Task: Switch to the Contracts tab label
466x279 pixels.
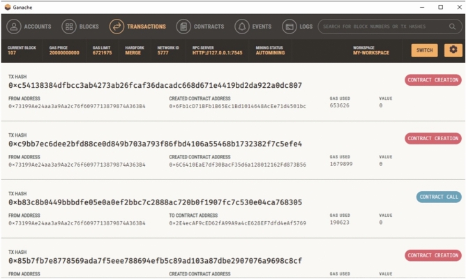Action: [209, 27]
